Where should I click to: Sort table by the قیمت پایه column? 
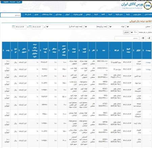[x=44, y=50]
